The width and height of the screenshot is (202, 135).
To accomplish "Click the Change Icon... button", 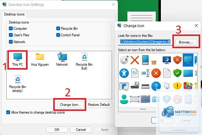I will [71, 105].
